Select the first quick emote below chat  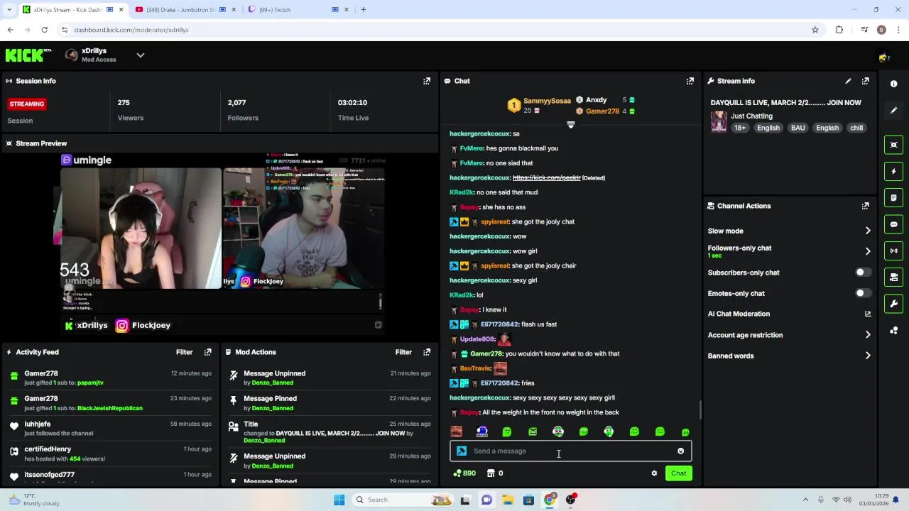(457, 432)
